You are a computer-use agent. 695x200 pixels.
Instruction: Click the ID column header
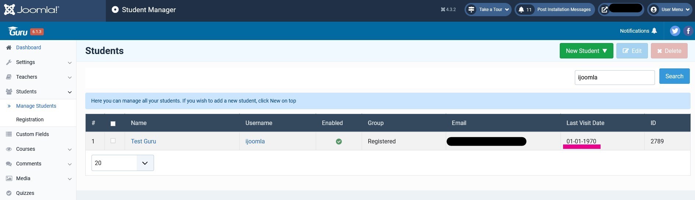coord(653,123)
